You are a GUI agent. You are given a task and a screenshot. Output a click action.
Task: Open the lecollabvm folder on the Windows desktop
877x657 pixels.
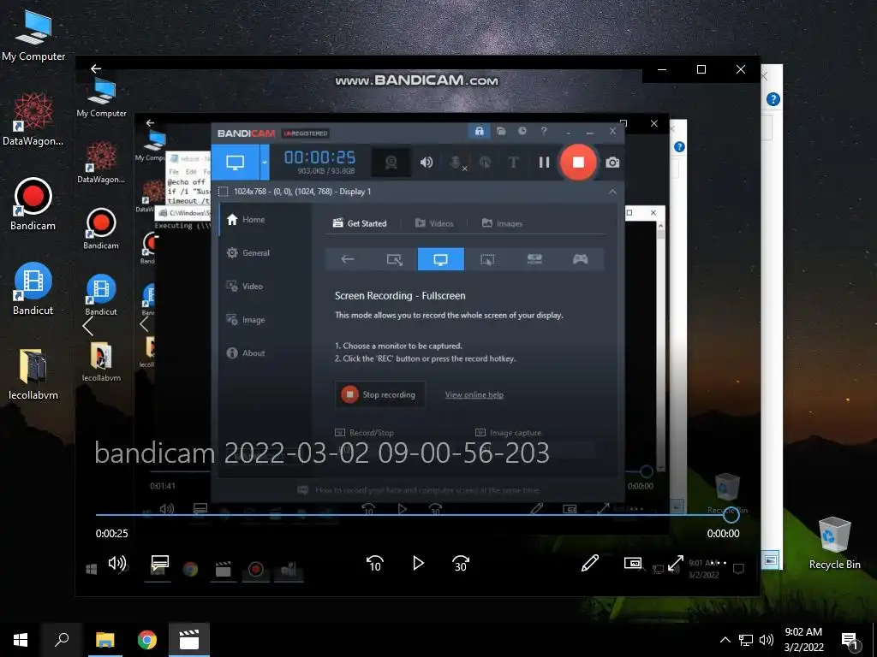33,375
